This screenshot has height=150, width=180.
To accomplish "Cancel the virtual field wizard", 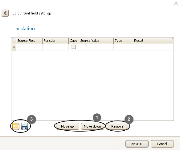I will [162, 144].
